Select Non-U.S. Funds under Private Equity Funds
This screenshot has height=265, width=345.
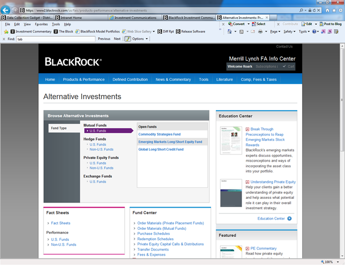click(x=101, y=168)
